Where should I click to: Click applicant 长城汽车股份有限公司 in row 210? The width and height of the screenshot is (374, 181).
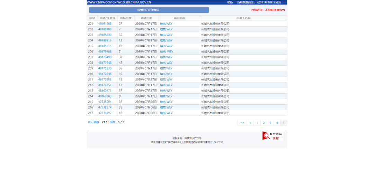[x=215, y=74]
